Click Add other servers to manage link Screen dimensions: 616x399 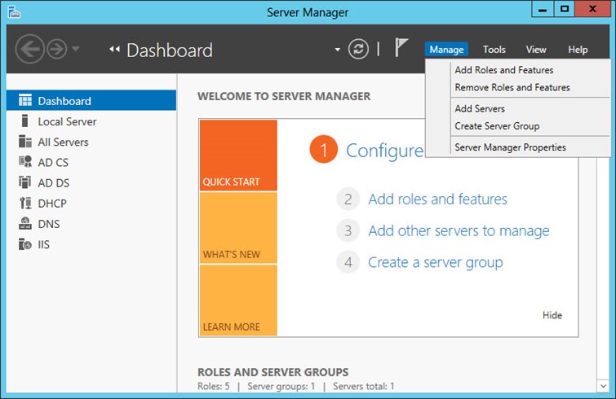pyautogui.click(x=459, y=230)
